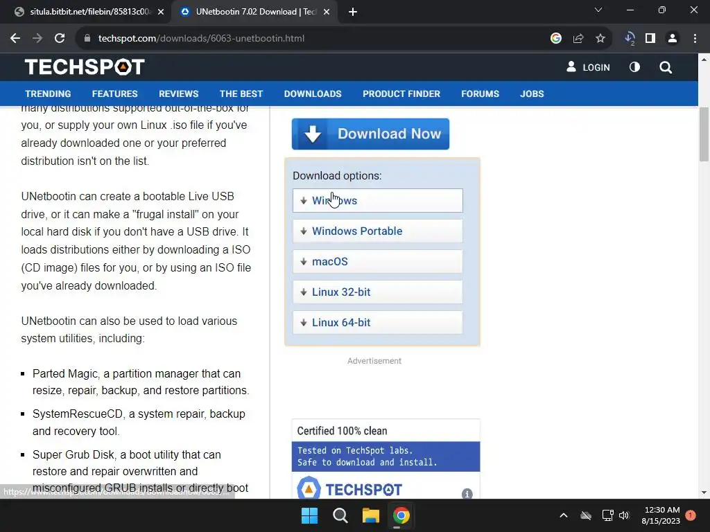Open the PRODUCT FINDER menu

[x=401, y=94]
